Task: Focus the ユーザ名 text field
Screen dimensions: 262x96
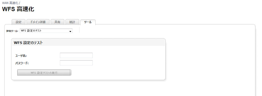Action: tap(76, 55)
